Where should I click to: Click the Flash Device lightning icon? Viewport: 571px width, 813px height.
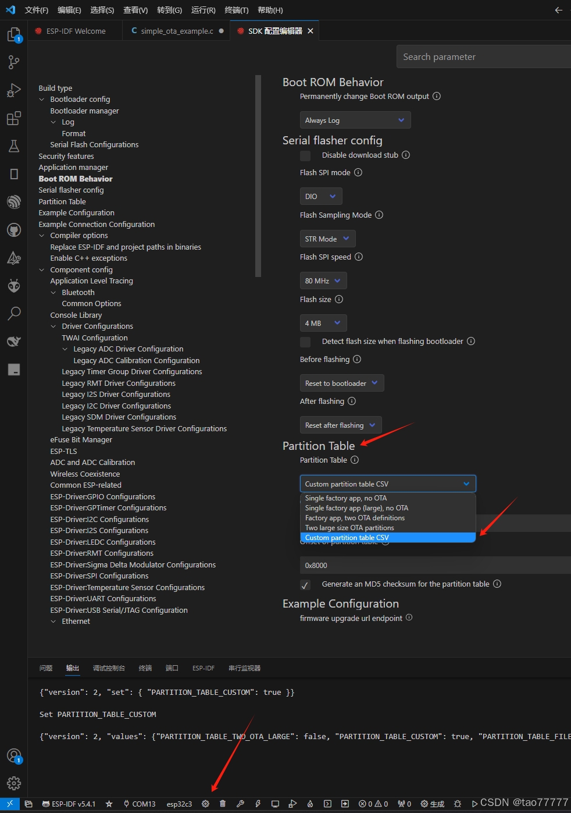[258, 804]
